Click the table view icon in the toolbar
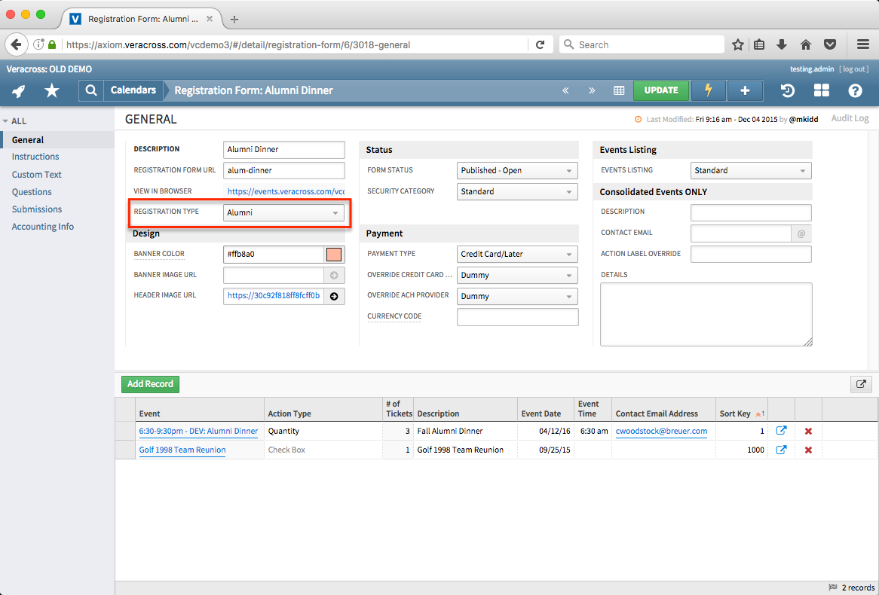879x595 pixels. coord(619,90)
